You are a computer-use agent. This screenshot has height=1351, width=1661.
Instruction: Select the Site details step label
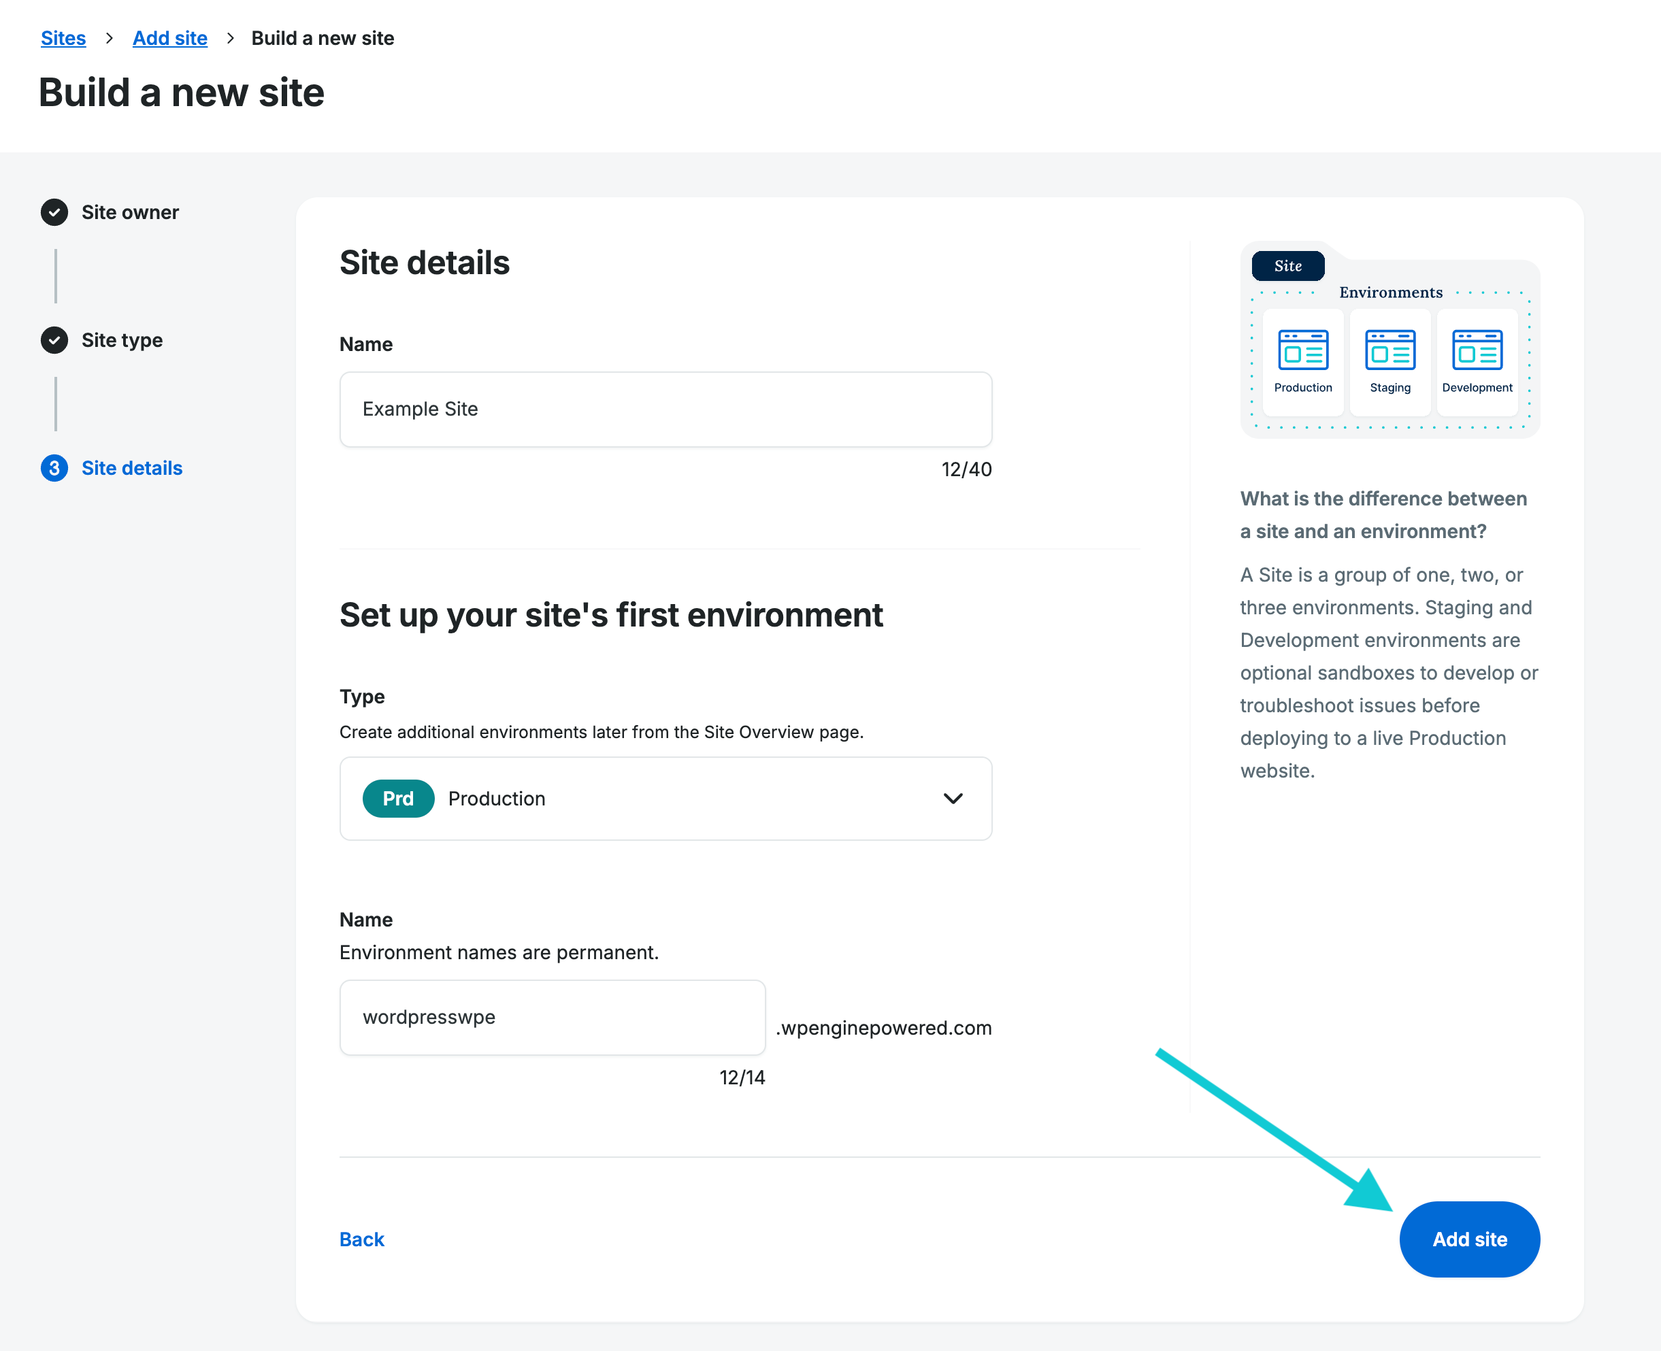coord(131,468)
